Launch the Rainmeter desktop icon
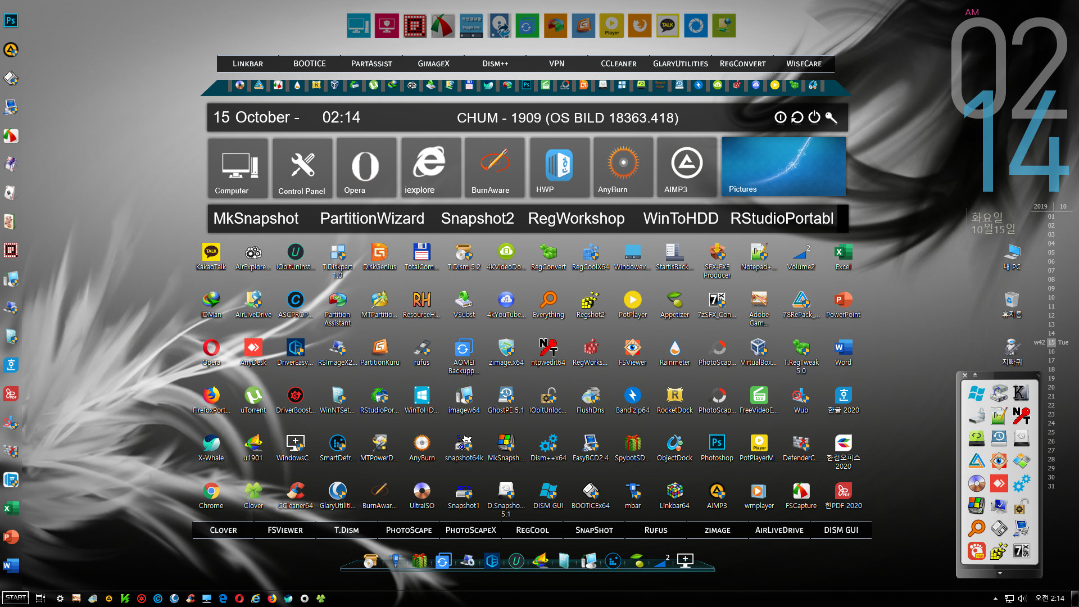 point(675,352)
